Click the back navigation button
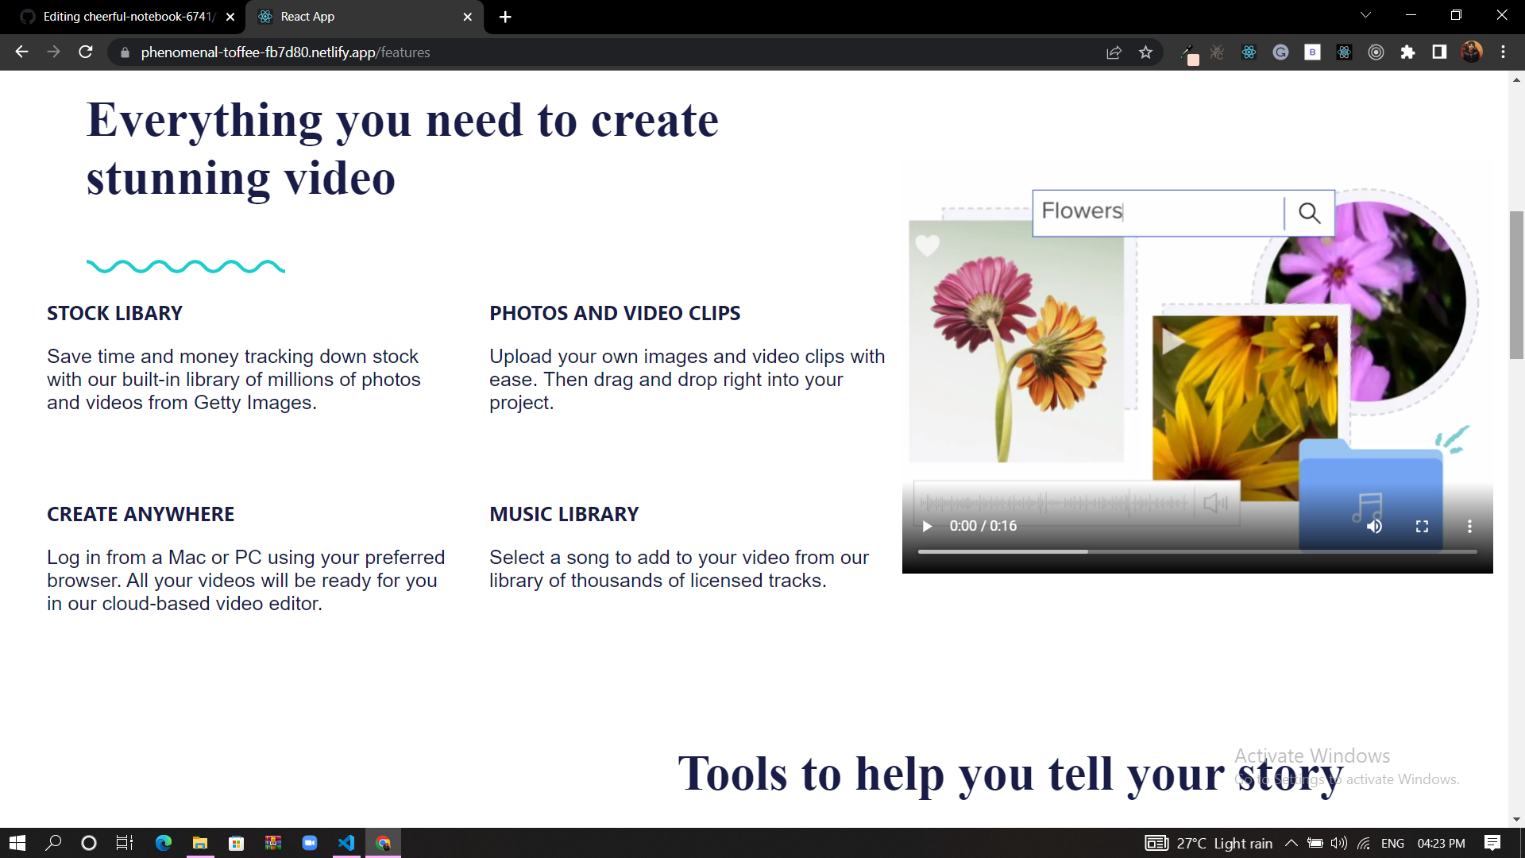 click(21, 52)
